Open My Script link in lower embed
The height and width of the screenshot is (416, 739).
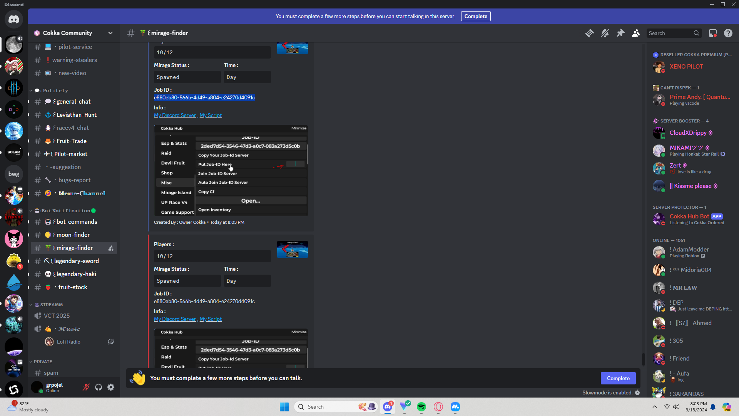pos(211,319)
